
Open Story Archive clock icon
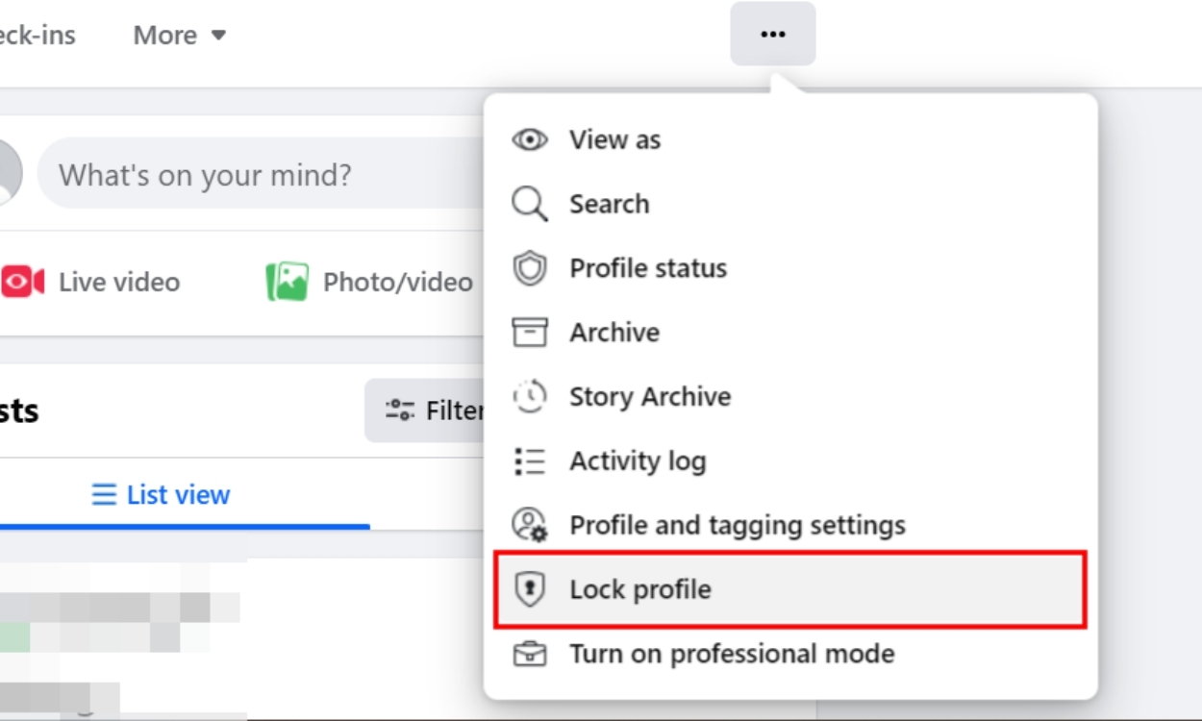pyautogui.click(x=528, y=396)
